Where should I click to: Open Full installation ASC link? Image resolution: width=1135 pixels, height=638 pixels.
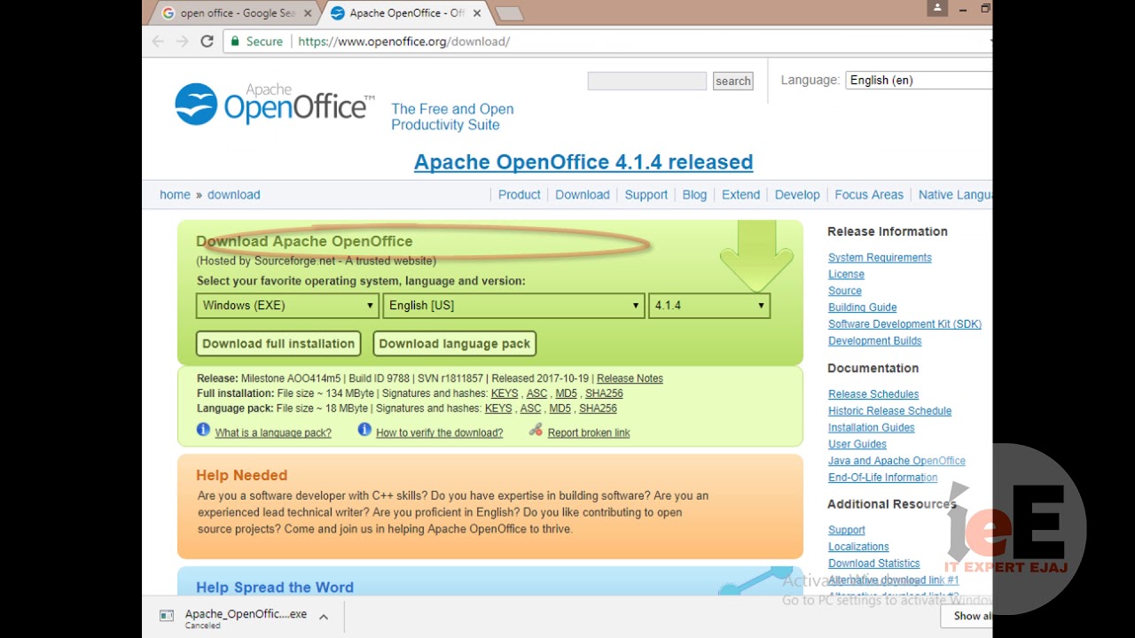536,393
